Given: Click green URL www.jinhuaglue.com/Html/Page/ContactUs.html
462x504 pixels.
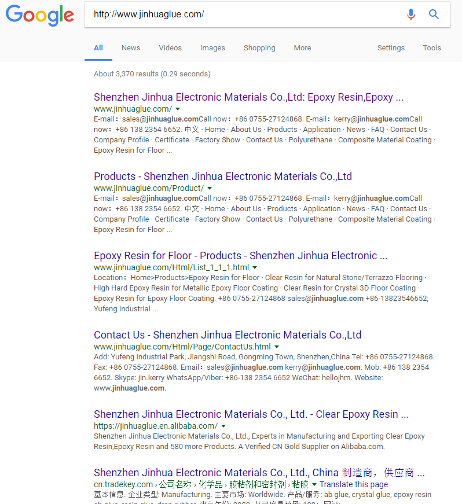Looking at the screenshot, I should tap(182, 347).
